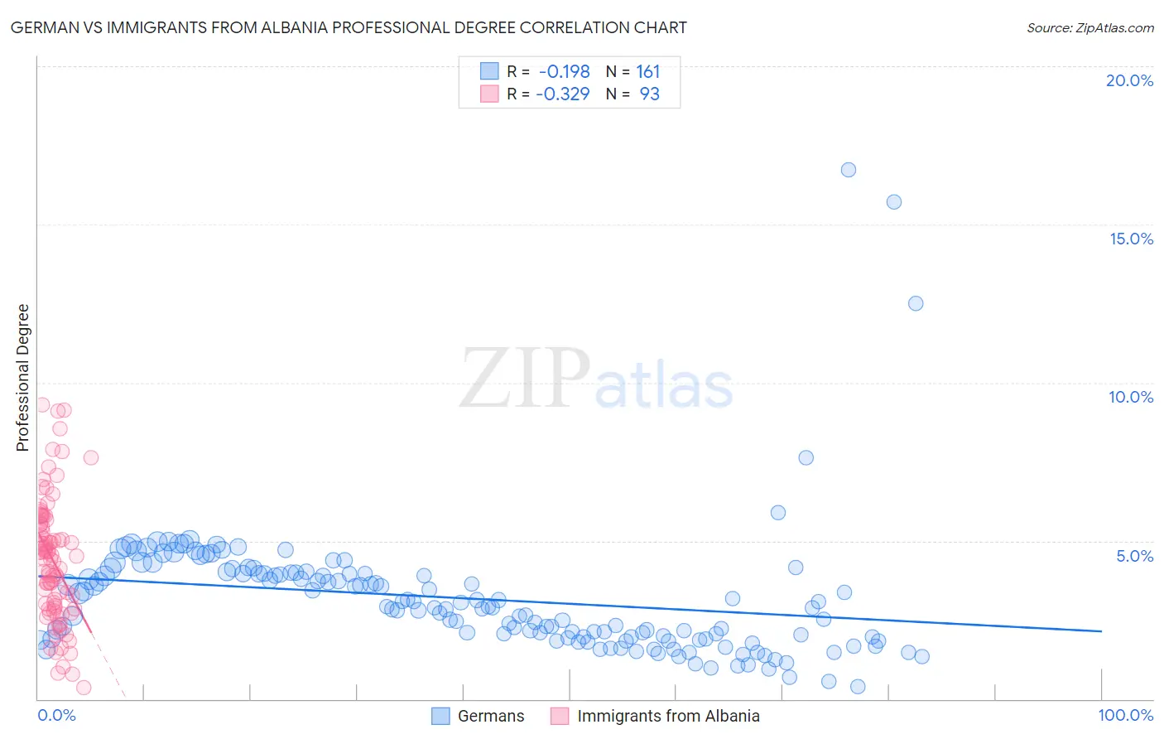The width and height of the screenshot is (1164, 739).
Task: Click the 0.0% x-axis label
Action: coord(56,715)
